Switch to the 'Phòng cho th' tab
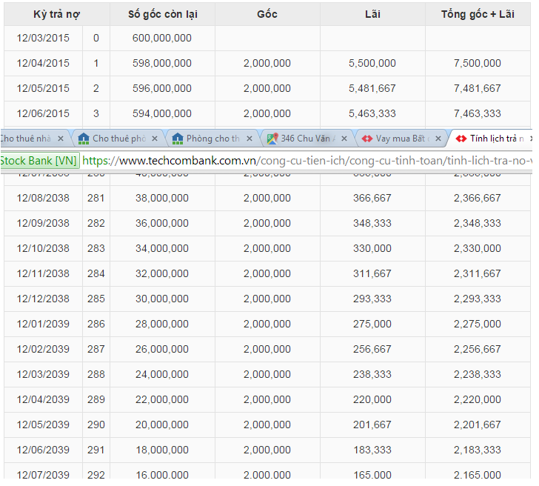539x486 pixels. [212, 139]
